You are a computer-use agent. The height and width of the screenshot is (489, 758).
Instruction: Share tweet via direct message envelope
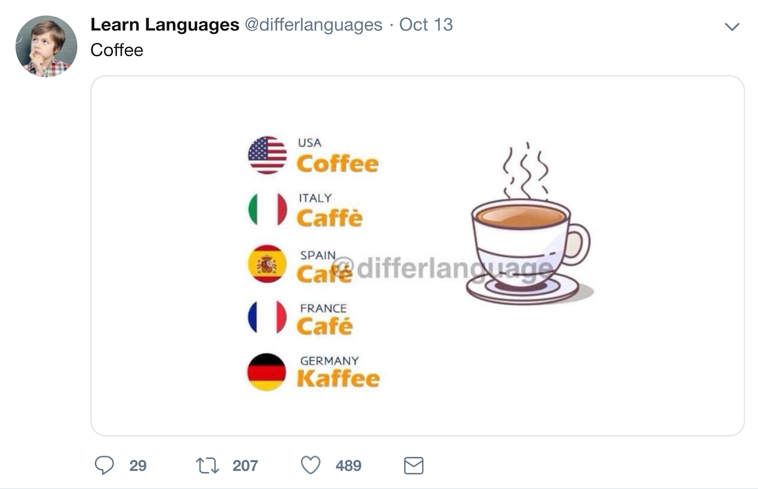pos(414,465)
